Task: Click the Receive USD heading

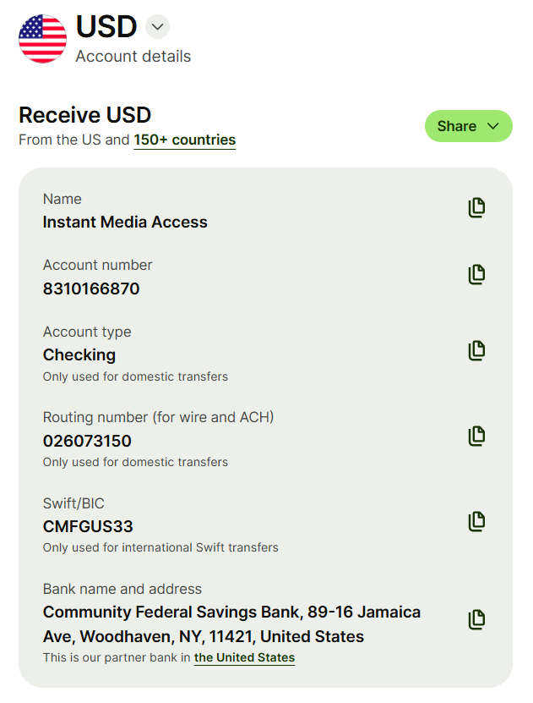Action: click(x=85, y=115)
